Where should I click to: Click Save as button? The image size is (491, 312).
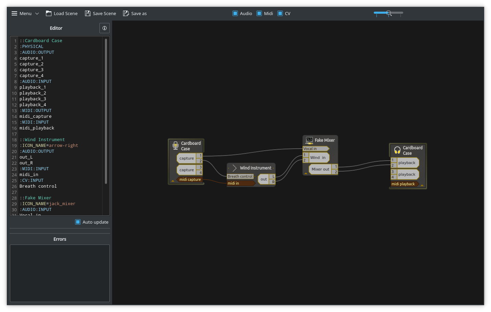click(x=135, y=13)
